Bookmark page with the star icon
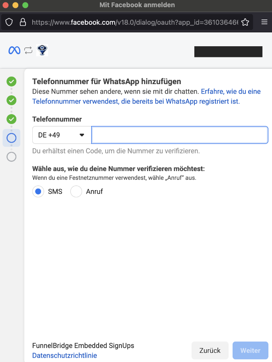272x362 pixels. (x=245, y=22)
